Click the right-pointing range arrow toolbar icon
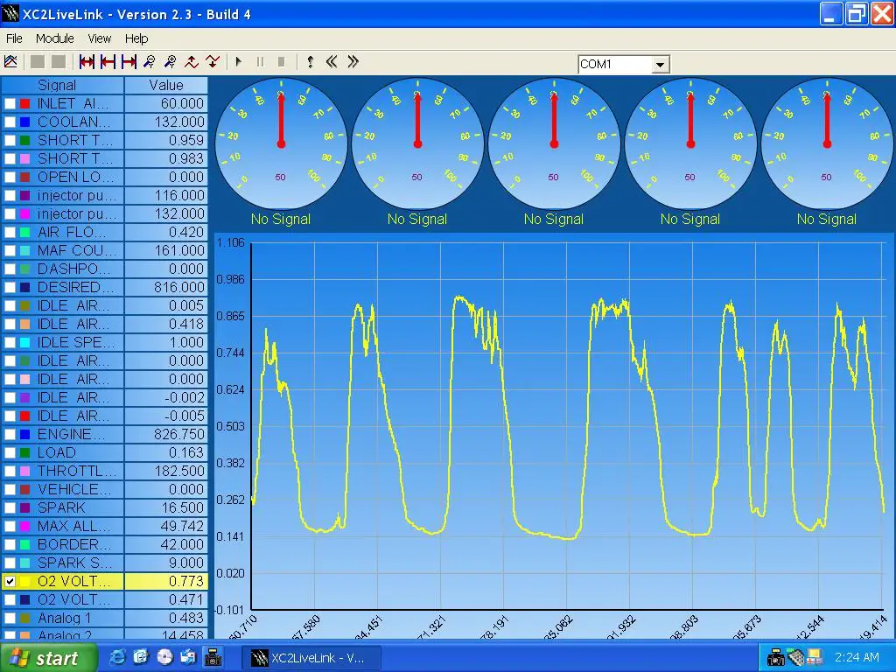Screen dimensions: 896x672 coord(129,62)
